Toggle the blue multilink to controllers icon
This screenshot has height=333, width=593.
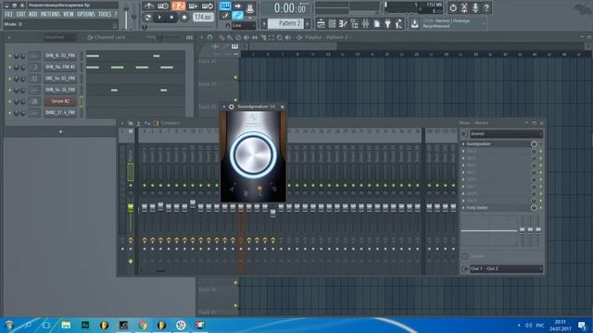237,16
